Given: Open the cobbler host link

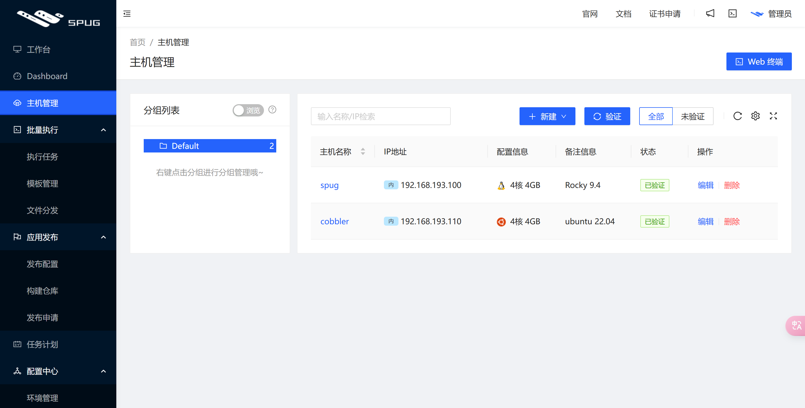Looking at the screenshot, I should (334, 221).
